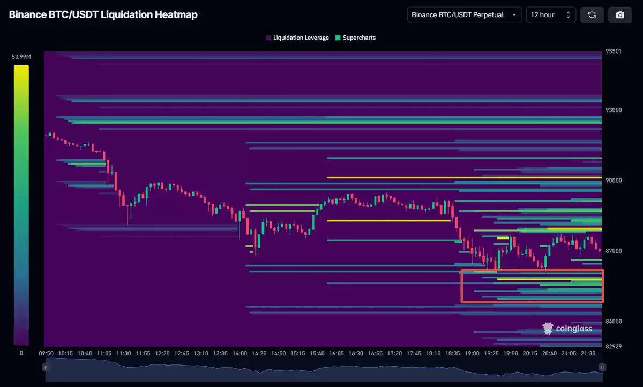This screenshot has width=643, height=387.
Task: Click the 09:50 time axis label
Action: pos(46,354)
